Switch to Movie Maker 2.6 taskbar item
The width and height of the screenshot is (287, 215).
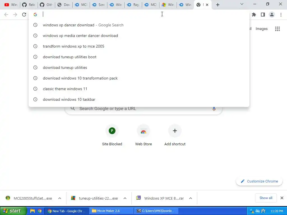pos(111,211)
